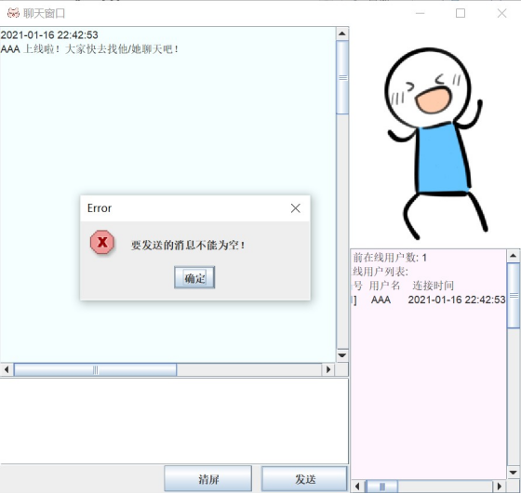Screen dimensions: 521x494
Task: Click the 线用户列表 heading line
Action: 381,272
